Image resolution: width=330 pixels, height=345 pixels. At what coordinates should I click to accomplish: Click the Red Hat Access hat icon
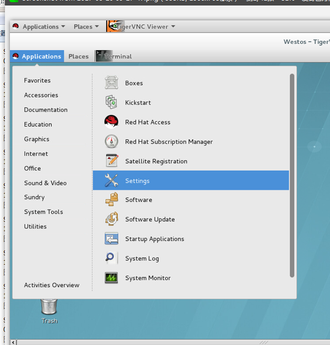click(x=112, y=122)
